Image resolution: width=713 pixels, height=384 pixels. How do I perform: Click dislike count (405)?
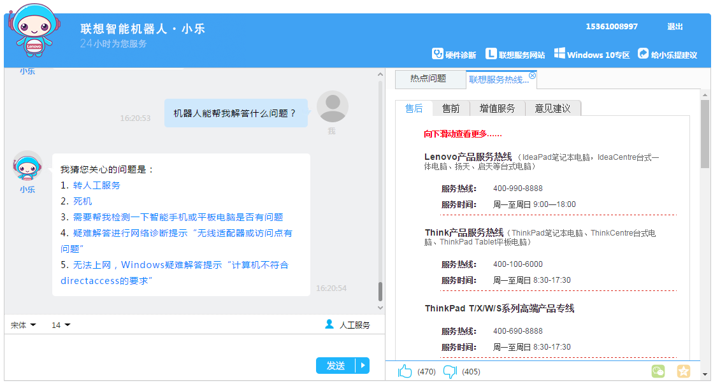471,372
